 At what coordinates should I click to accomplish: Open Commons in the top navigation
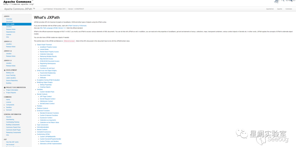[x=289, y=9]
